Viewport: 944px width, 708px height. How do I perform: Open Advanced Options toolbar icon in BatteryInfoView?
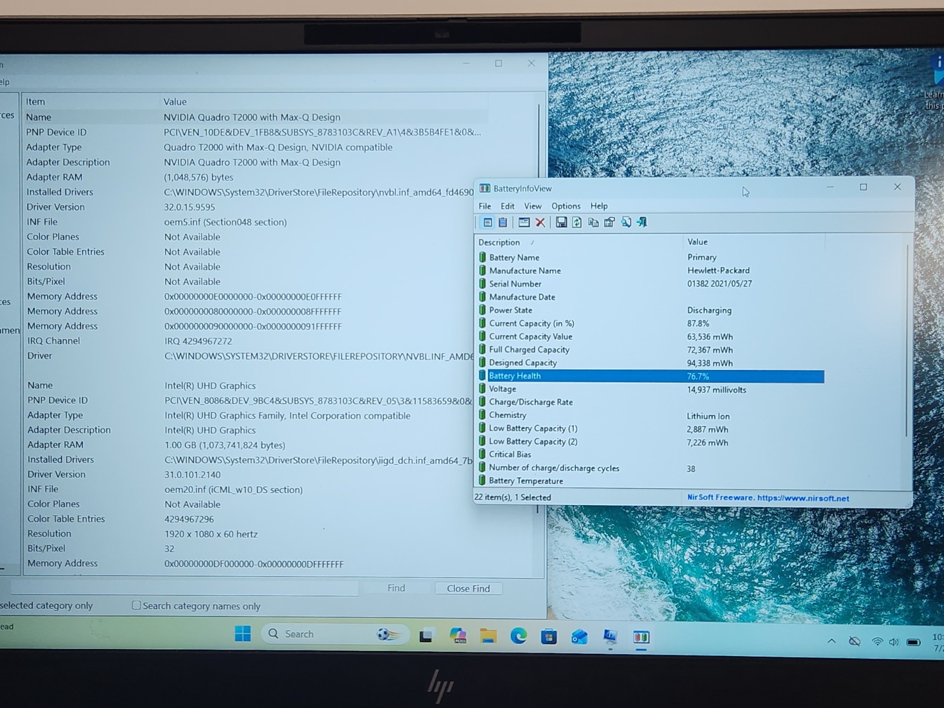point(609,222)
